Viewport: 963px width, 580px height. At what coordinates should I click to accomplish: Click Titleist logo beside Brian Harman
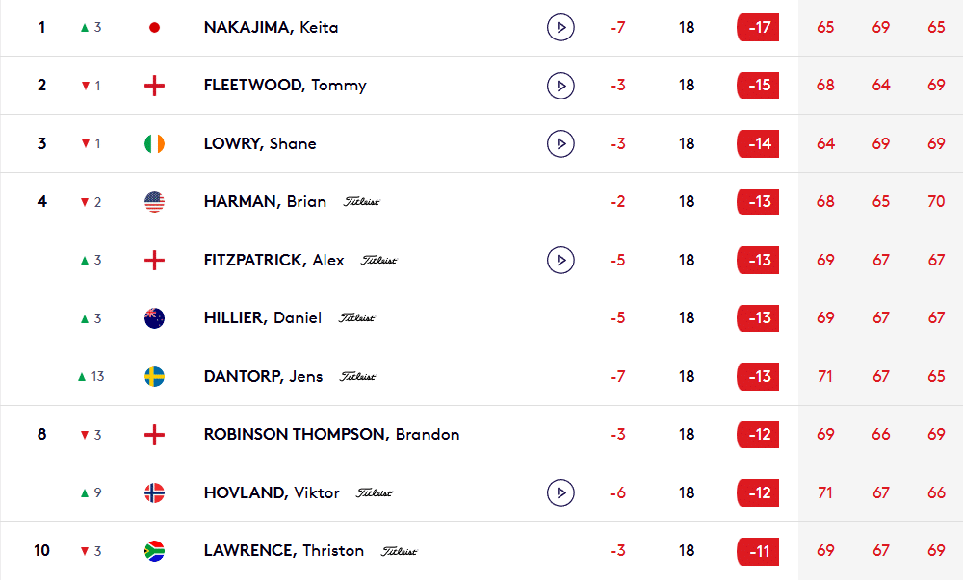(x=361, y=202)
